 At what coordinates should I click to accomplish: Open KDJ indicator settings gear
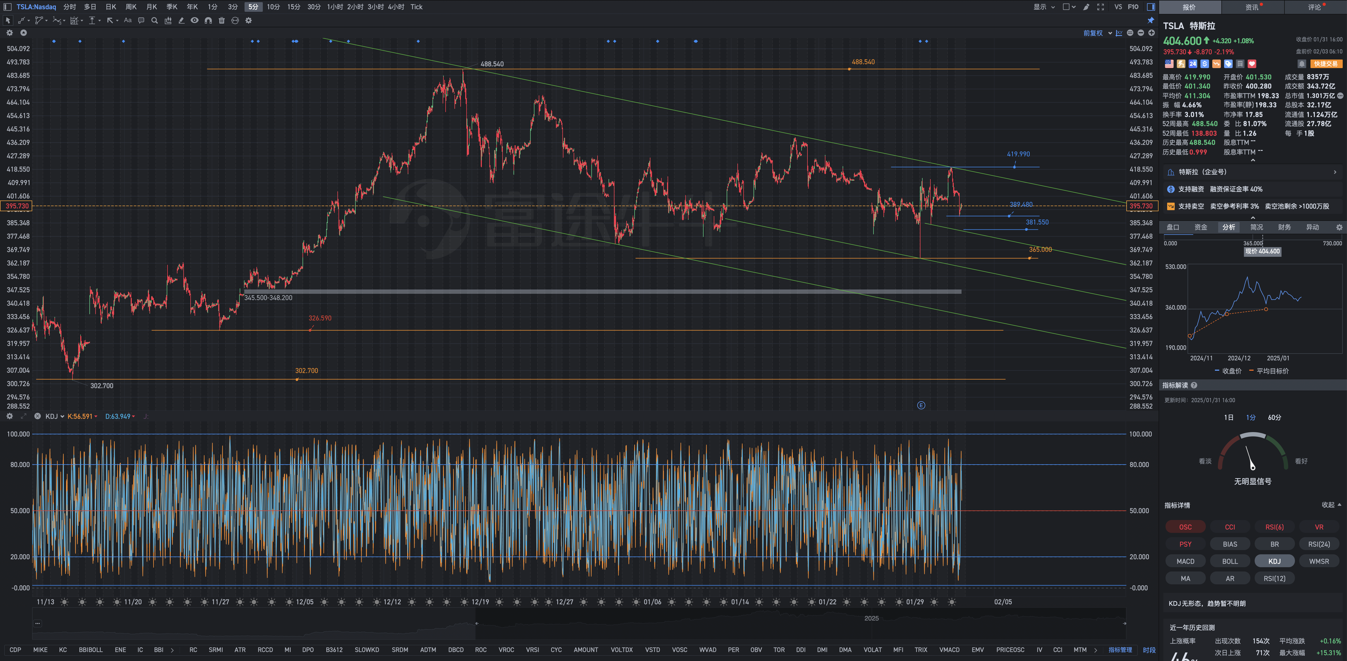(9, 416)
